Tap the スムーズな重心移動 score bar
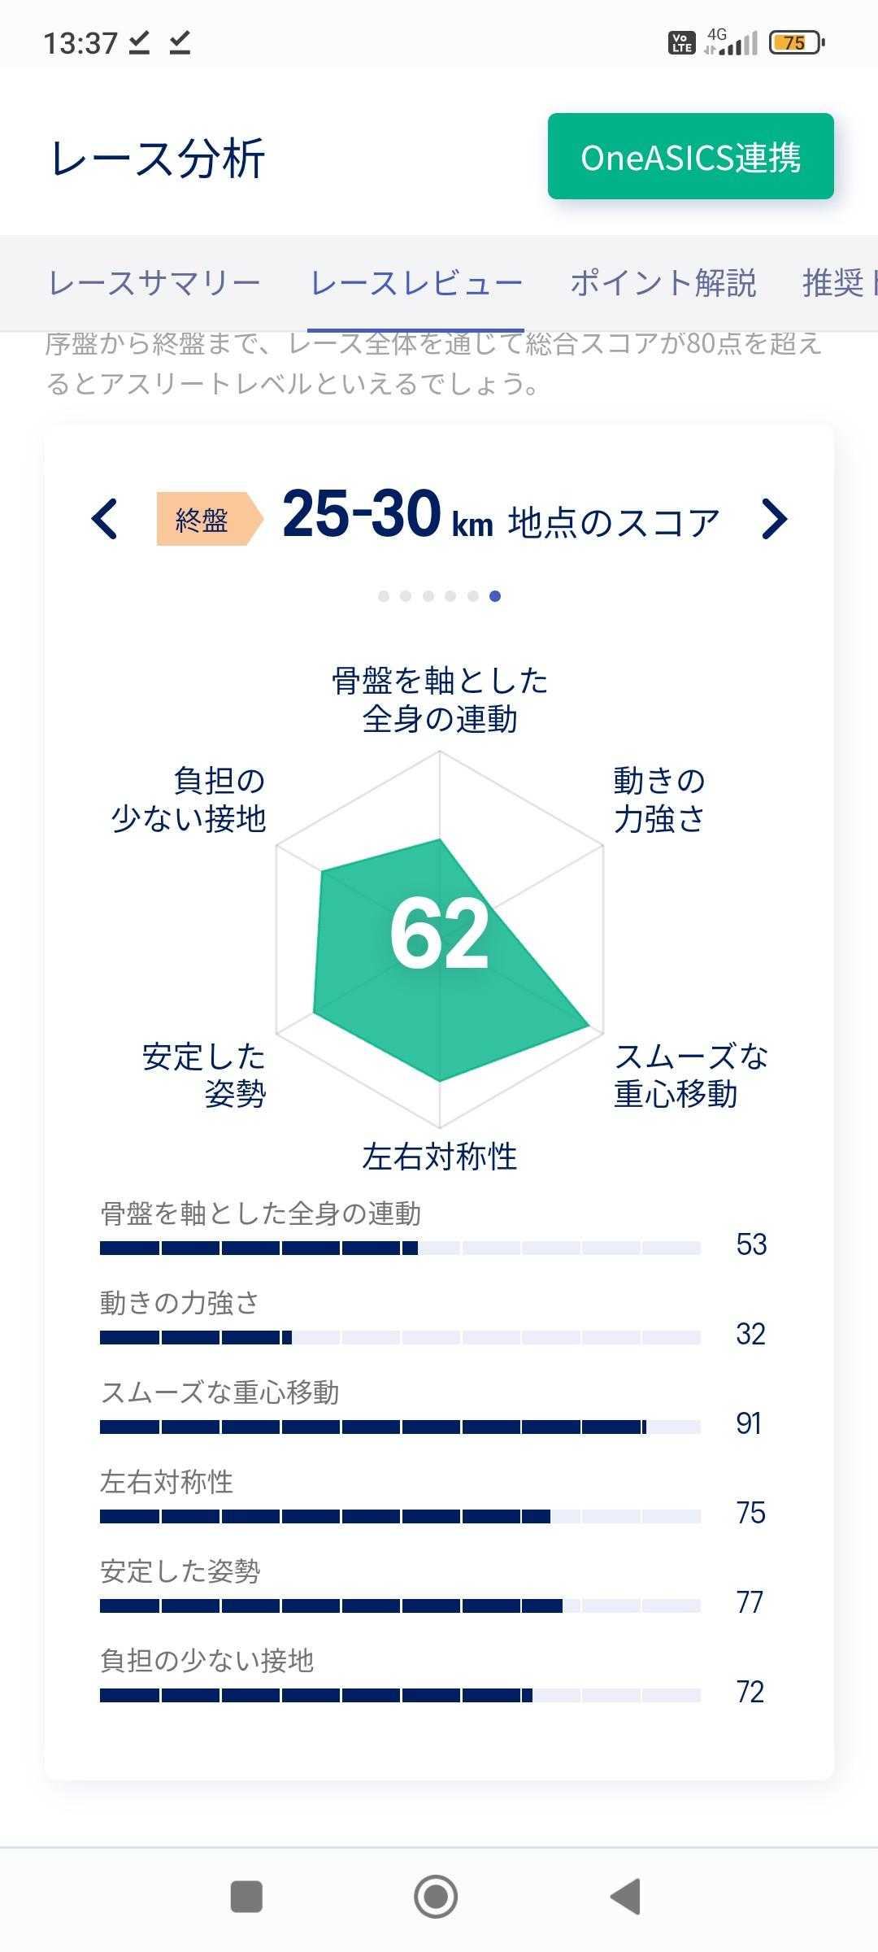 click(400, 1427)
